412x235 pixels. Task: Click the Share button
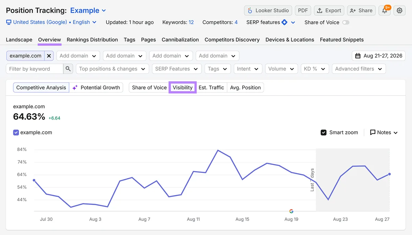[x=361, y=10]
